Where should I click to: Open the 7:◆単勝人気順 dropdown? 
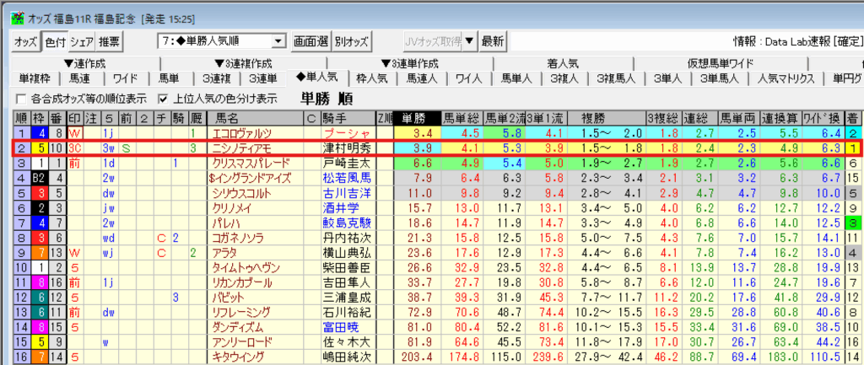278,41
